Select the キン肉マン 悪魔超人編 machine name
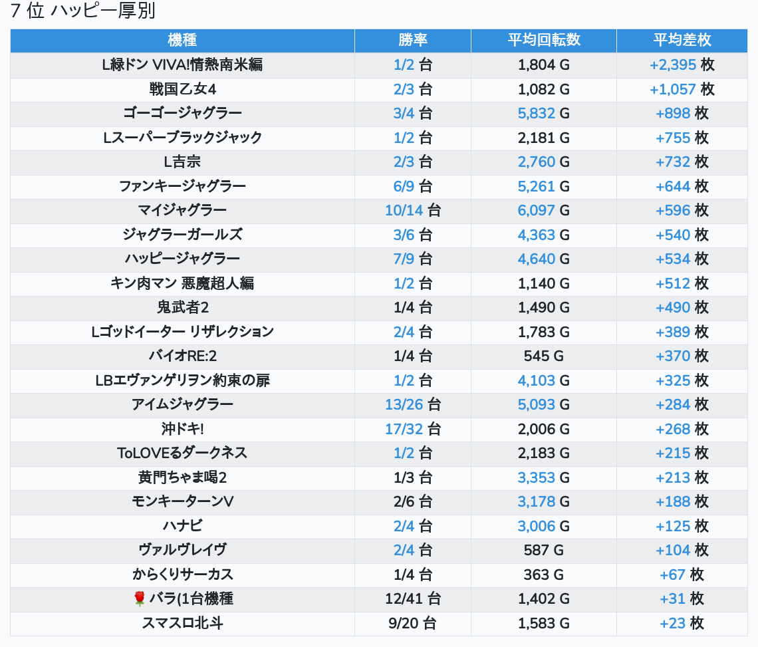The image size is (758, 647). pos(182,283)
